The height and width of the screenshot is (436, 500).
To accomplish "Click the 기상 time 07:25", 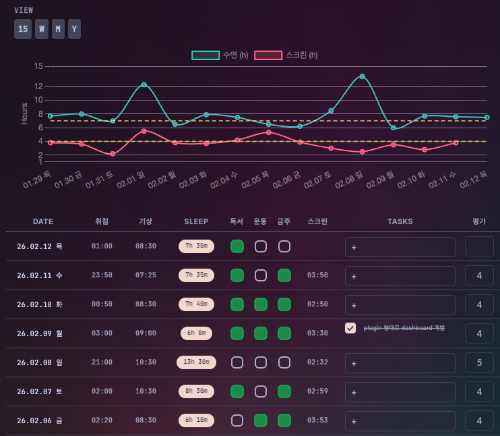I will pyautogui.click(x=146, y=275).
